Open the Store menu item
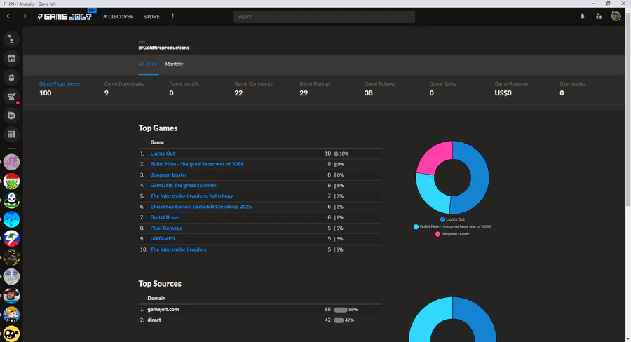The image size is (631, 342). 151,17
